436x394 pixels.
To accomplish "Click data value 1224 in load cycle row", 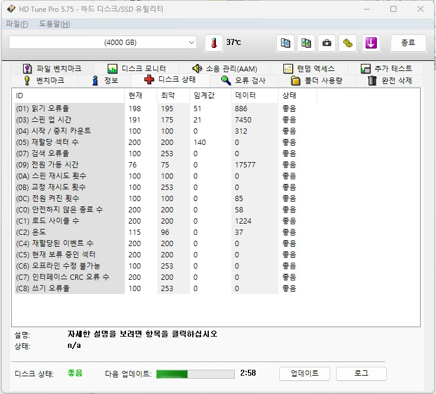I will click(x=243, y=221).
